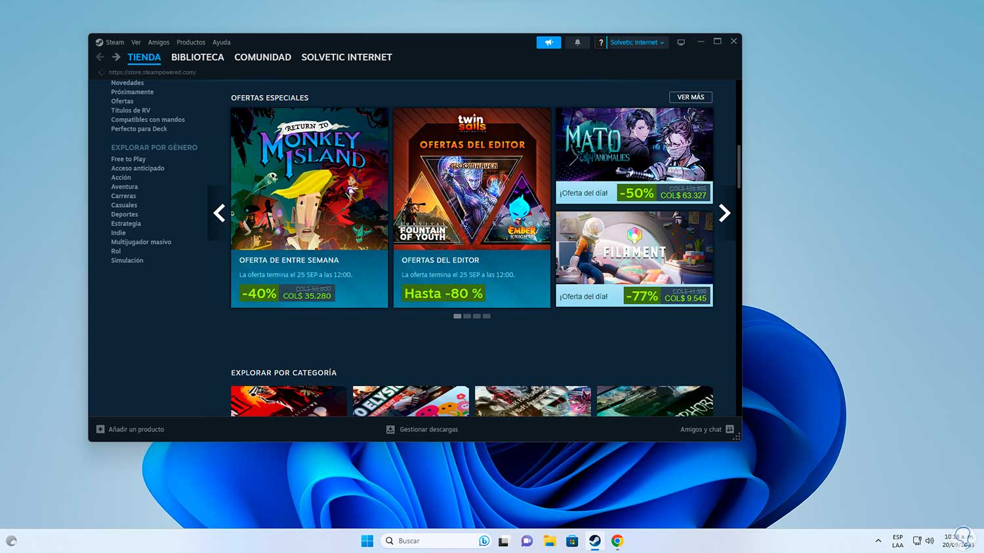Show next special offers with right chevron
Image resolution: width=984 pixels, height=553 pixels.
(x=724, y=213)
